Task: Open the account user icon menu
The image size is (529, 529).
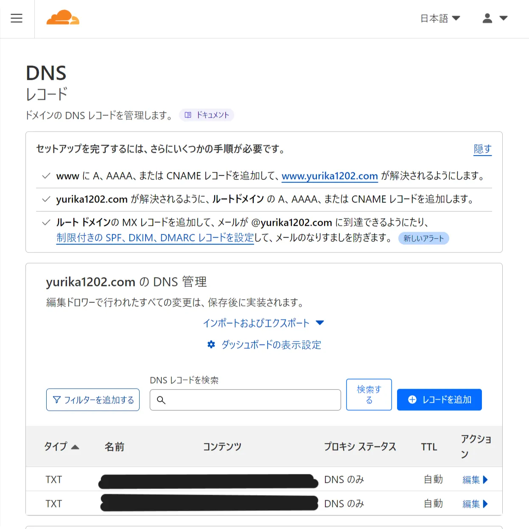Action: [487, 18]
